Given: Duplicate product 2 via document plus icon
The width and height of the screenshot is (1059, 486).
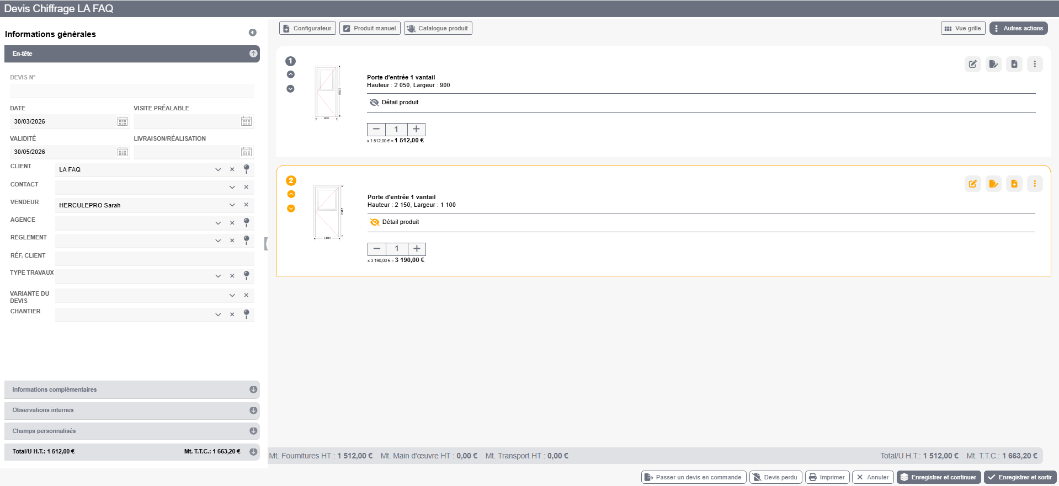Looking at the screenshot, I should point(1014,184).
